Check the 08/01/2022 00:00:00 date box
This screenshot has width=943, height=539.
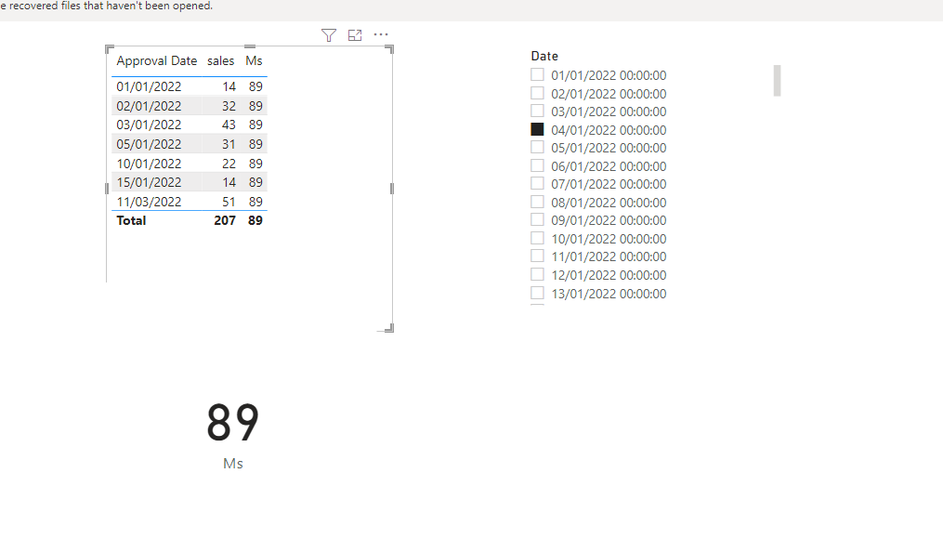(537, 203)
